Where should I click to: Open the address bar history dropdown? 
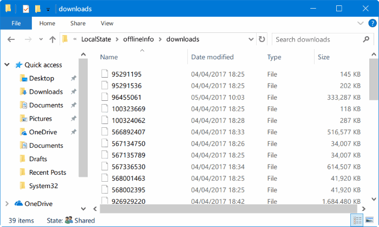point(252,39)
